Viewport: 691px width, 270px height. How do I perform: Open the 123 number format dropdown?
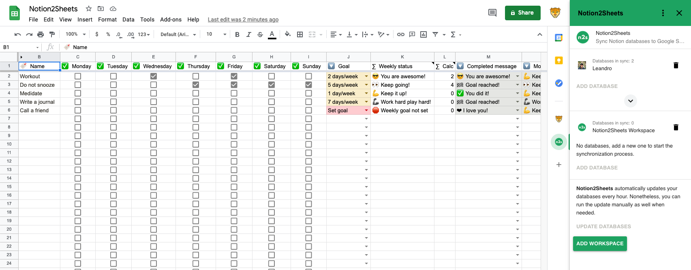143,34
